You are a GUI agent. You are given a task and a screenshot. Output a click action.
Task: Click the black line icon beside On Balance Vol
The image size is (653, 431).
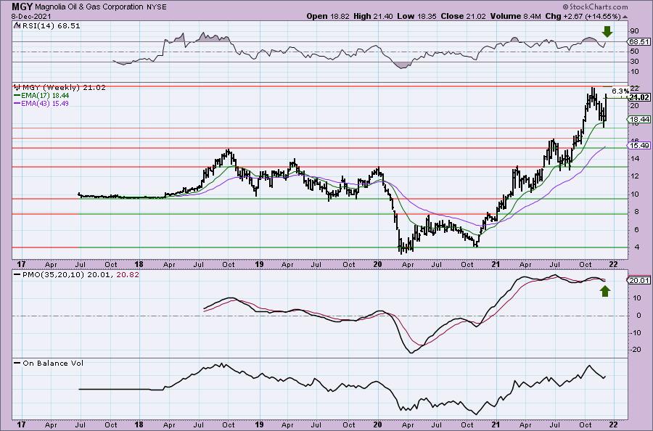pos(17,363)
